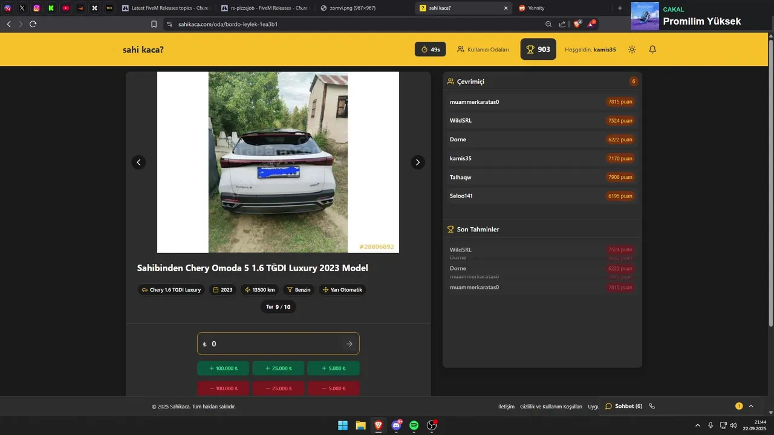Click the Yarı Otomatik transmission tag

342,290
